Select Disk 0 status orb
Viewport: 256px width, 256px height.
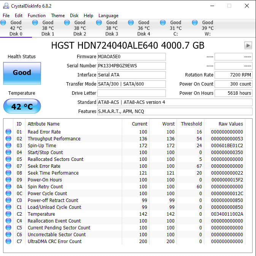click(x=3, y=22)
